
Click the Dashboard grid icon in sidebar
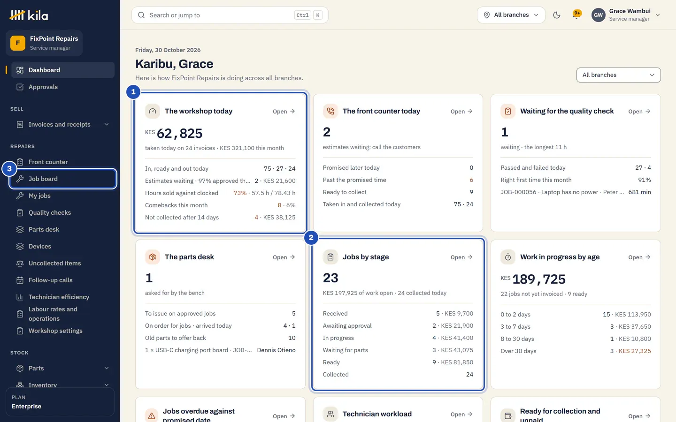tap(20, 70)
